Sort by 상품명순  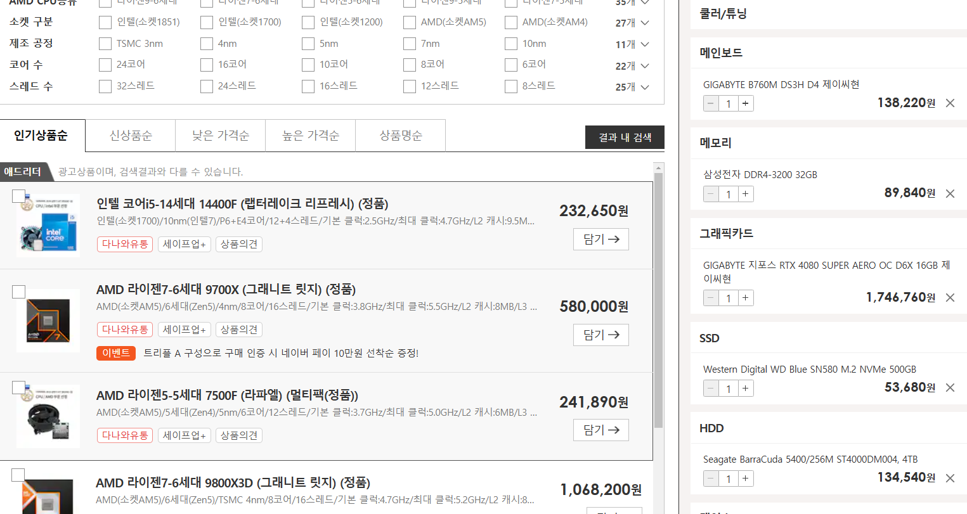(x=401, y=136)
